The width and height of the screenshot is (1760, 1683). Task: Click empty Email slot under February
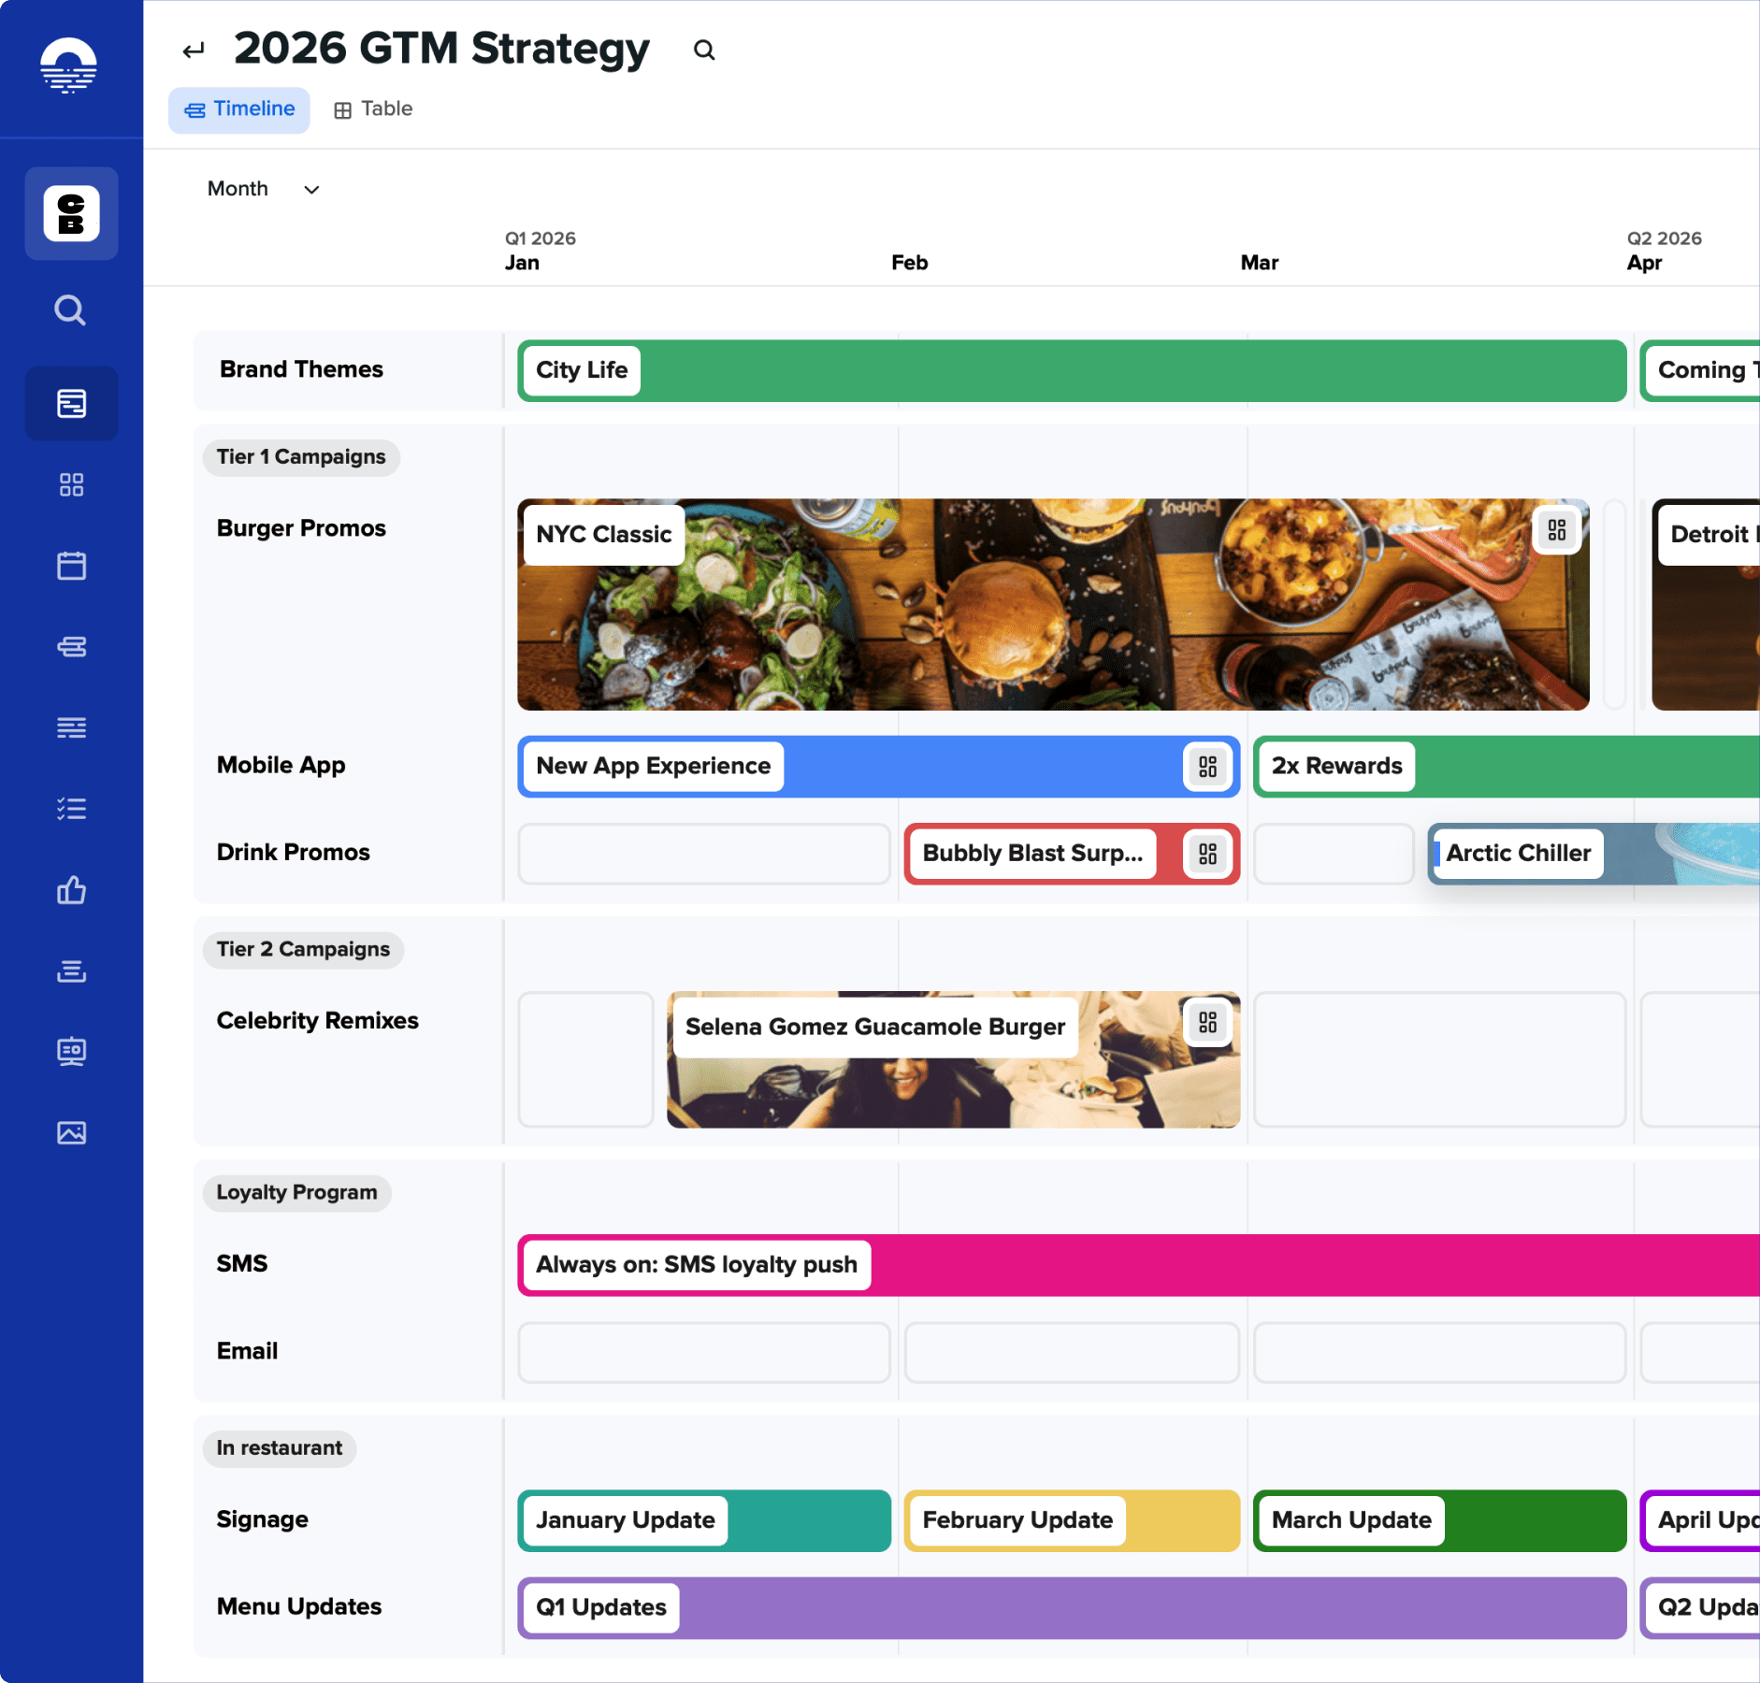[x=1071, y=1352]
